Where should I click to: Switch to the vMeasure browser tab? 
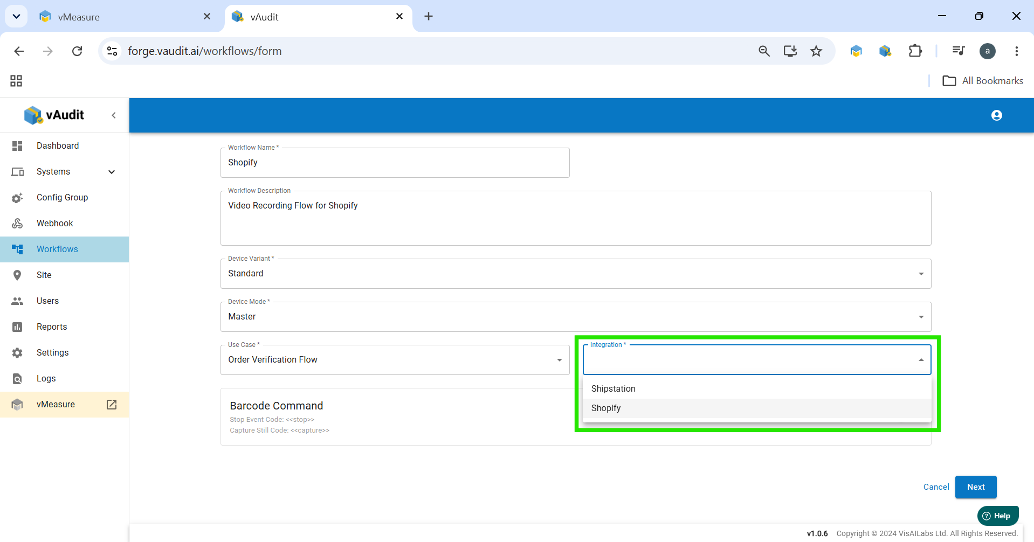pyautogui.click(x=125, y=17)
